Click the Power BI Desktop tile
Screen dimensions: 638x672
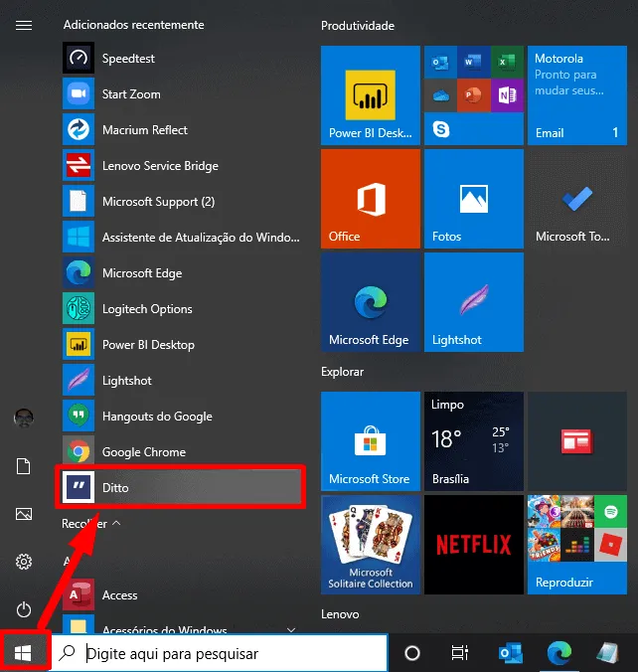371,95
